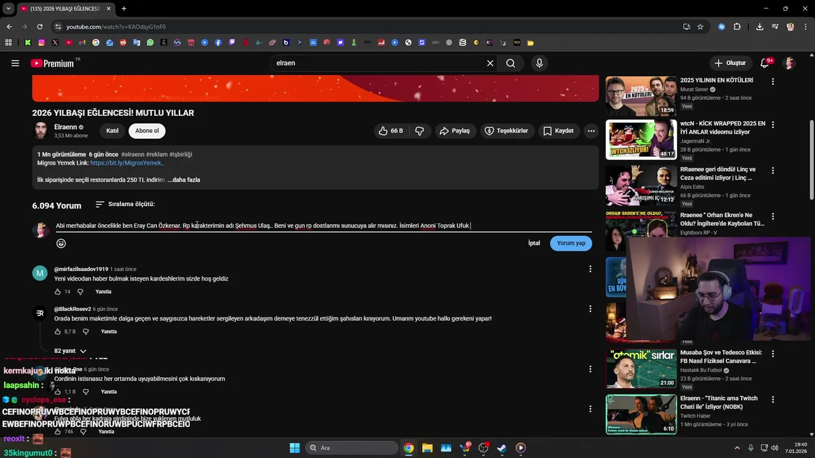Open Chrome apps grid shortcut
The height and width of the screenshot is (458, 815).
point(8,43)
